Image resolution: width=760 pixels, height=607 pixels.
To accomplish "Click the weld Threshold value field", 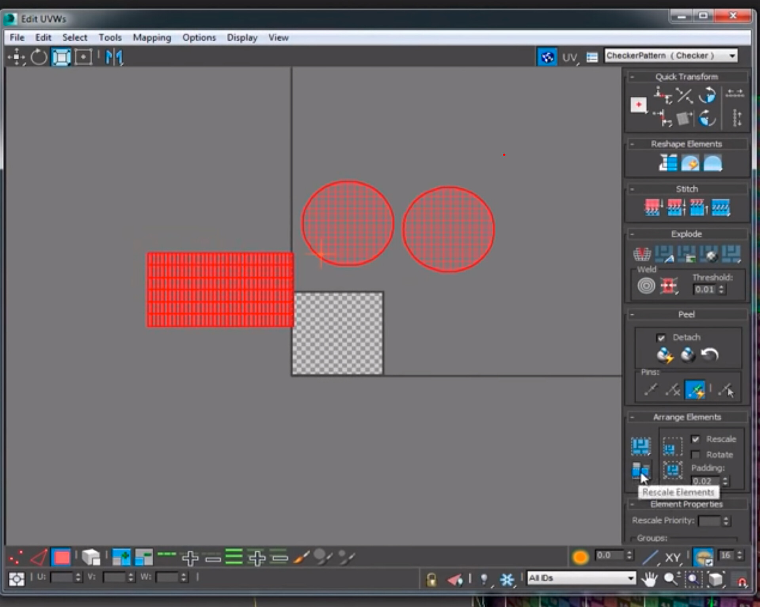I will 705,289.
